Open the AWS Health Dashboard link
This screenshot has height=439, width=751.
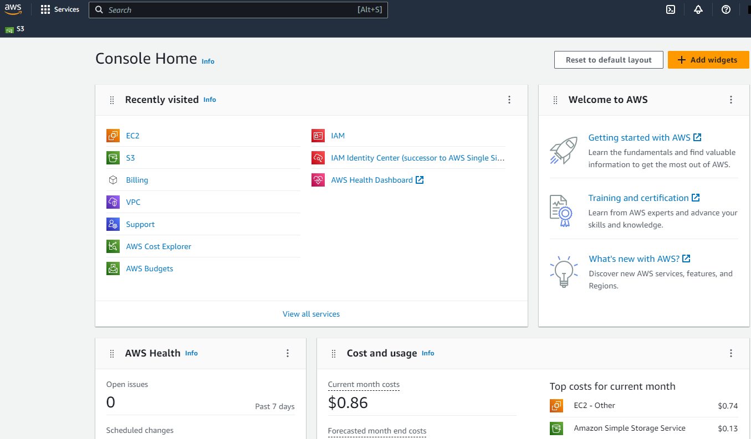coord(377,180)
